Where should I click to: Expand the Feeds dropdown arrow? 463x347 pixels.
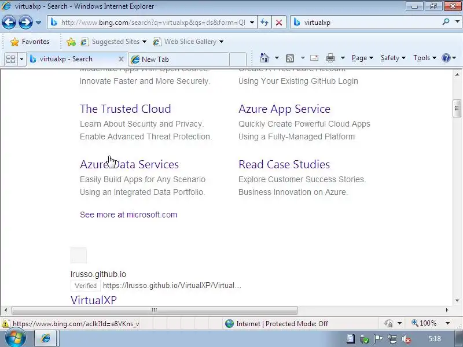(303, 58)
